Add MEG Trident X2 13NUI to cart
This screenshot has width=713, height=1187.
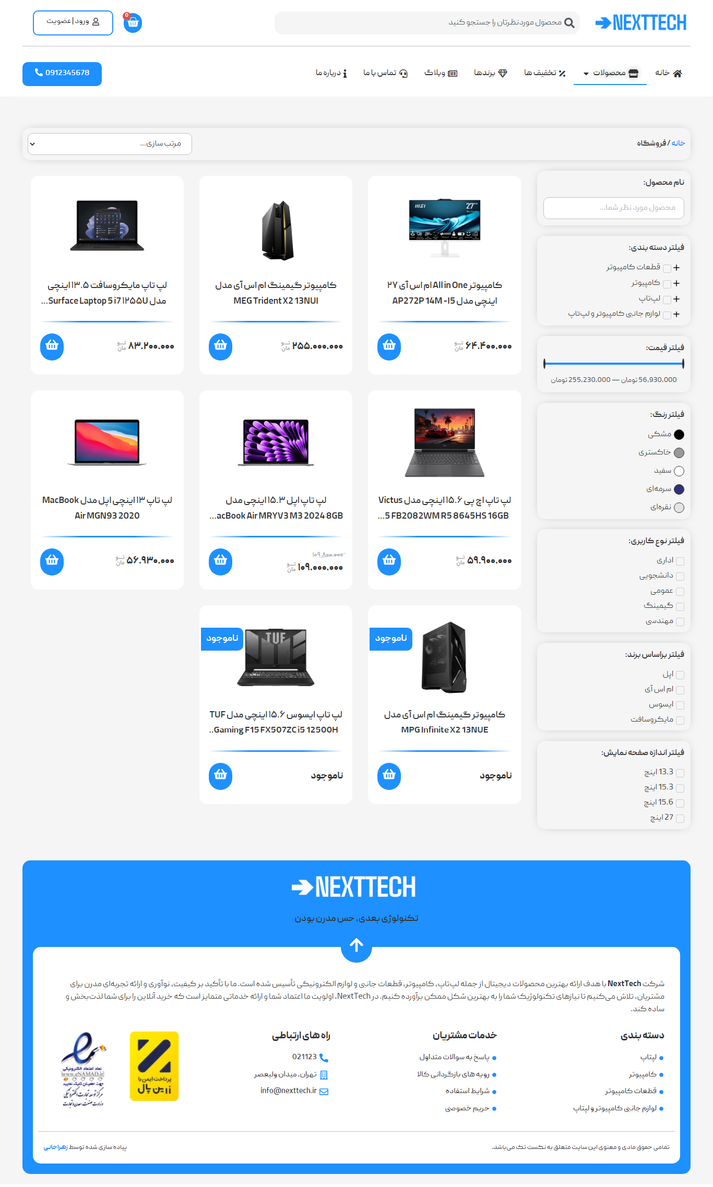point(221,346)
